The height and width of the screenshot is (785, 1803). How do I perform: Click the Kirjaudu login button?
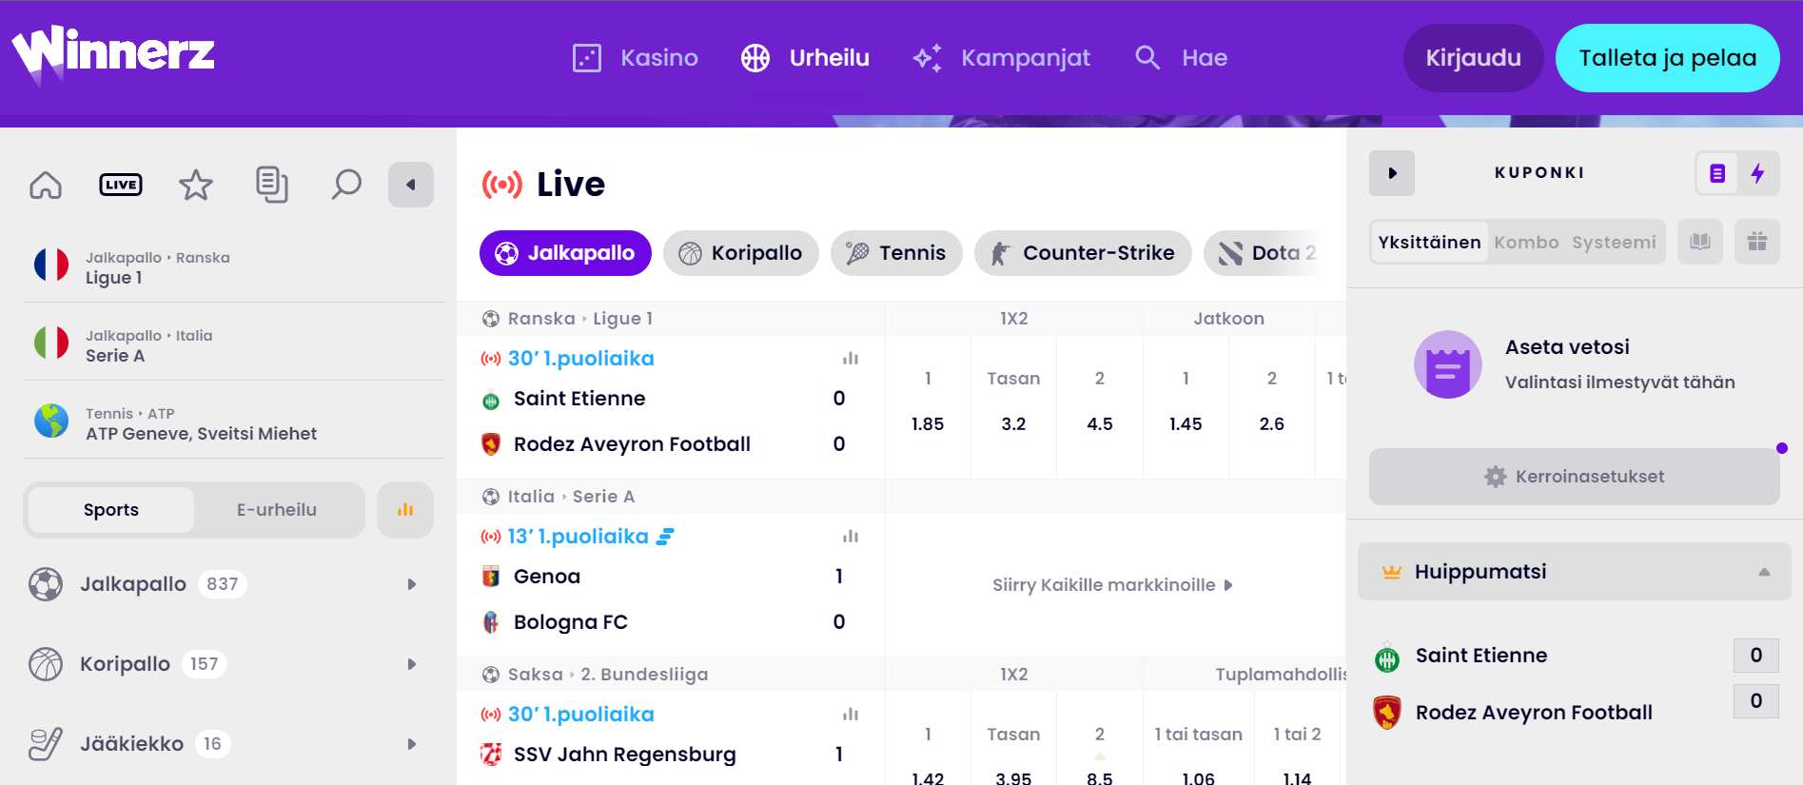(1473, 58)
